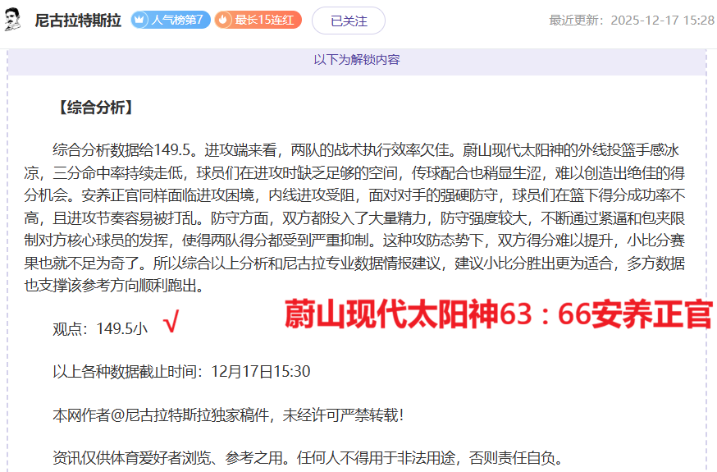Image resolution: width=717 pixels, height=472 pixels.
Task: Click the 【综合分析】 section heading
Action: [x=94, y=108]
